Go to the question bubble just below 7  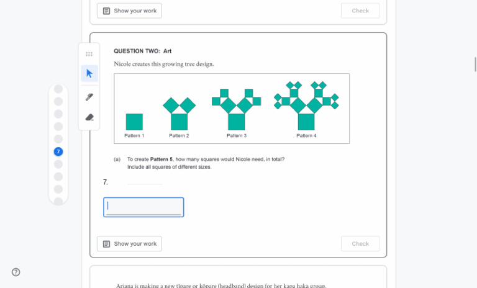point(58,164)
